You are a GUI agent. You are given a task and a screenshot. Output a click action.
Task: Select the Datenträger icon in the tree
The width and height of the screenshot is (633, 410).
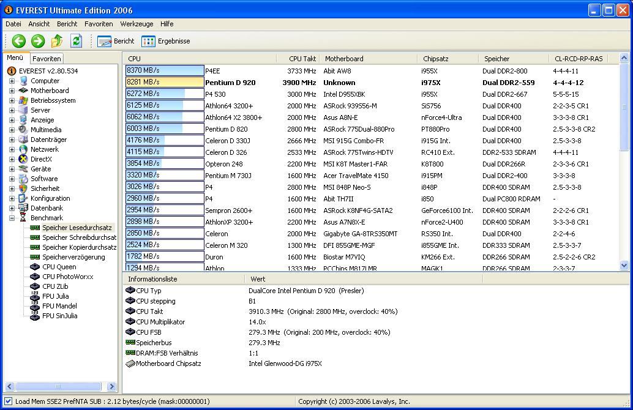[23, 140]
